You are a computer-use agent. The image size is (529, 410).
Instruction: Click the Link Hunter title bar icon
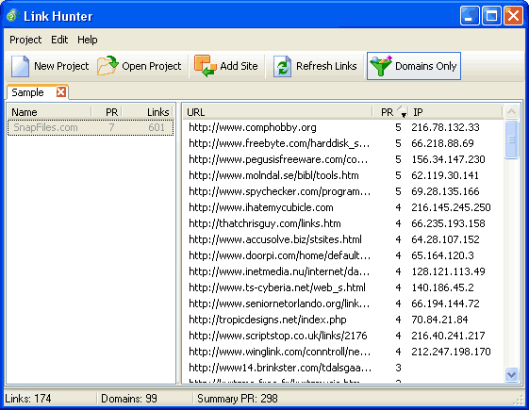click(x=12, y=15)
